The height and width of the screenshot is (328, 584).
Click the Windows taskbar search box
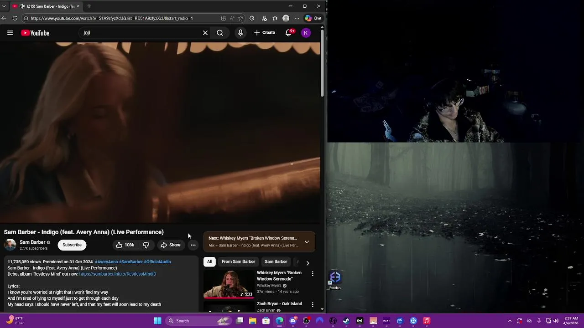(198, 321)
